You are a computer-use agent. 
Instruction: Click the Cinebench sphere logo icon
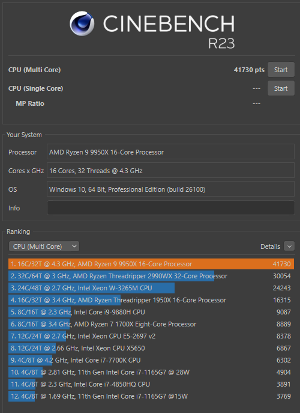[82, 23]
